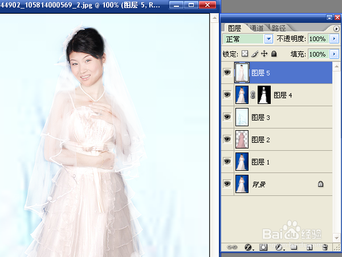The width and height of the screenshot is (342, 257).
Task: Open the blend mode 正常 dropdown
Action: click(x=268, y=39)
